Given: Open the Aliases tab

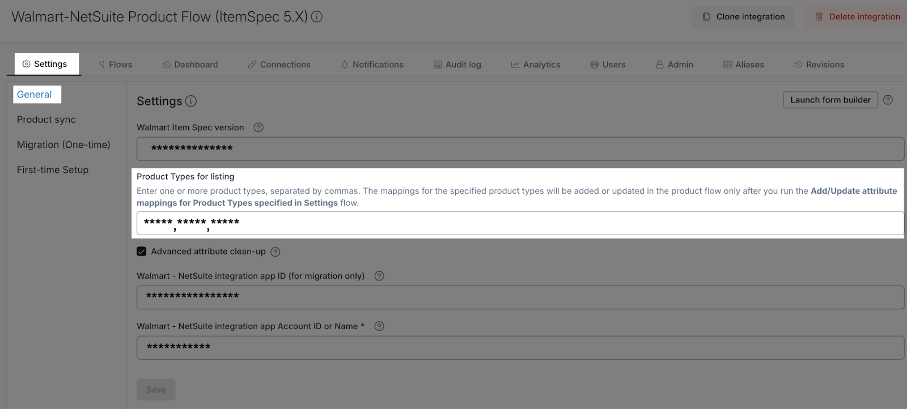Looking at the screenshot, I should point(744,65).
